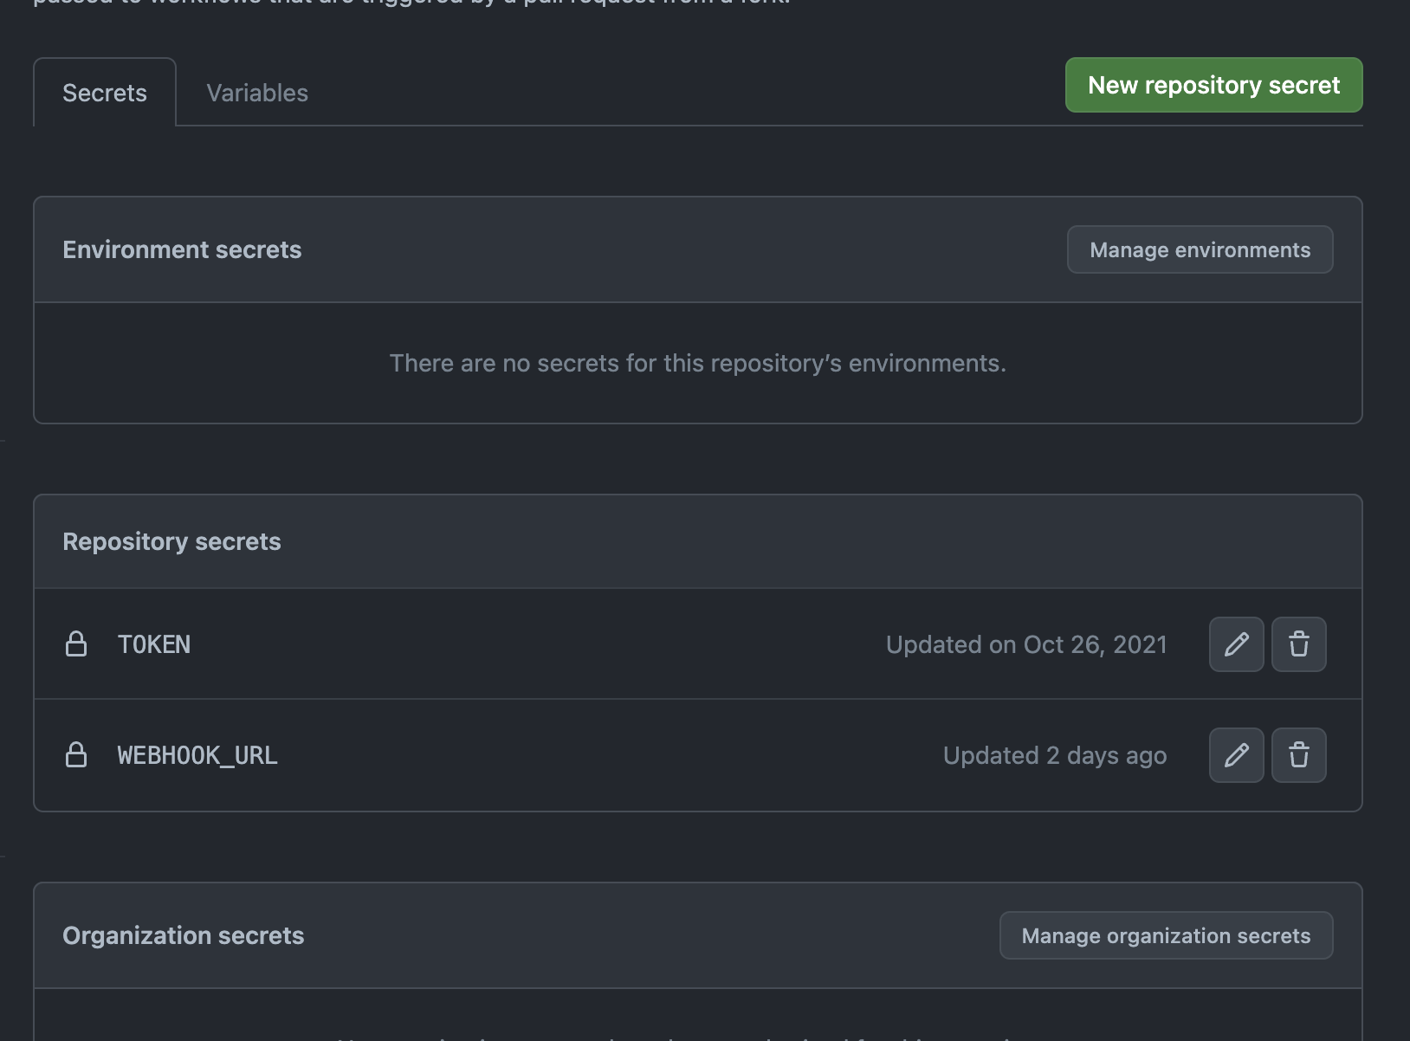Click the TOKEN secret name

[154, 645]
